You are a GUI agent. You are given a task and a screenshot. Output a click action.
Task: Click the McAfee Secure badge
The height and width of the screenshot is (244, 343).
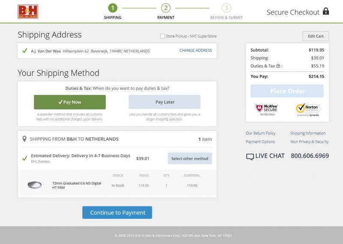pyautogui.click(x=266, y=110)
